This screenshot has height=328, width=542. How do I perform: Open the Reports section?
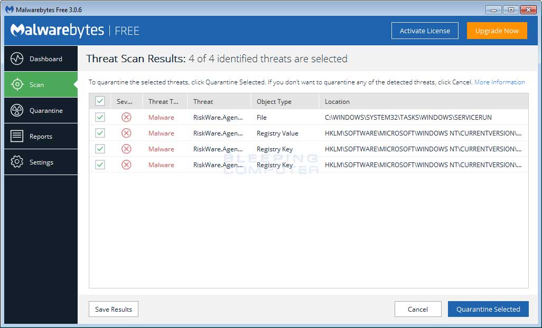pyautogui.click(x=41, y=136)
